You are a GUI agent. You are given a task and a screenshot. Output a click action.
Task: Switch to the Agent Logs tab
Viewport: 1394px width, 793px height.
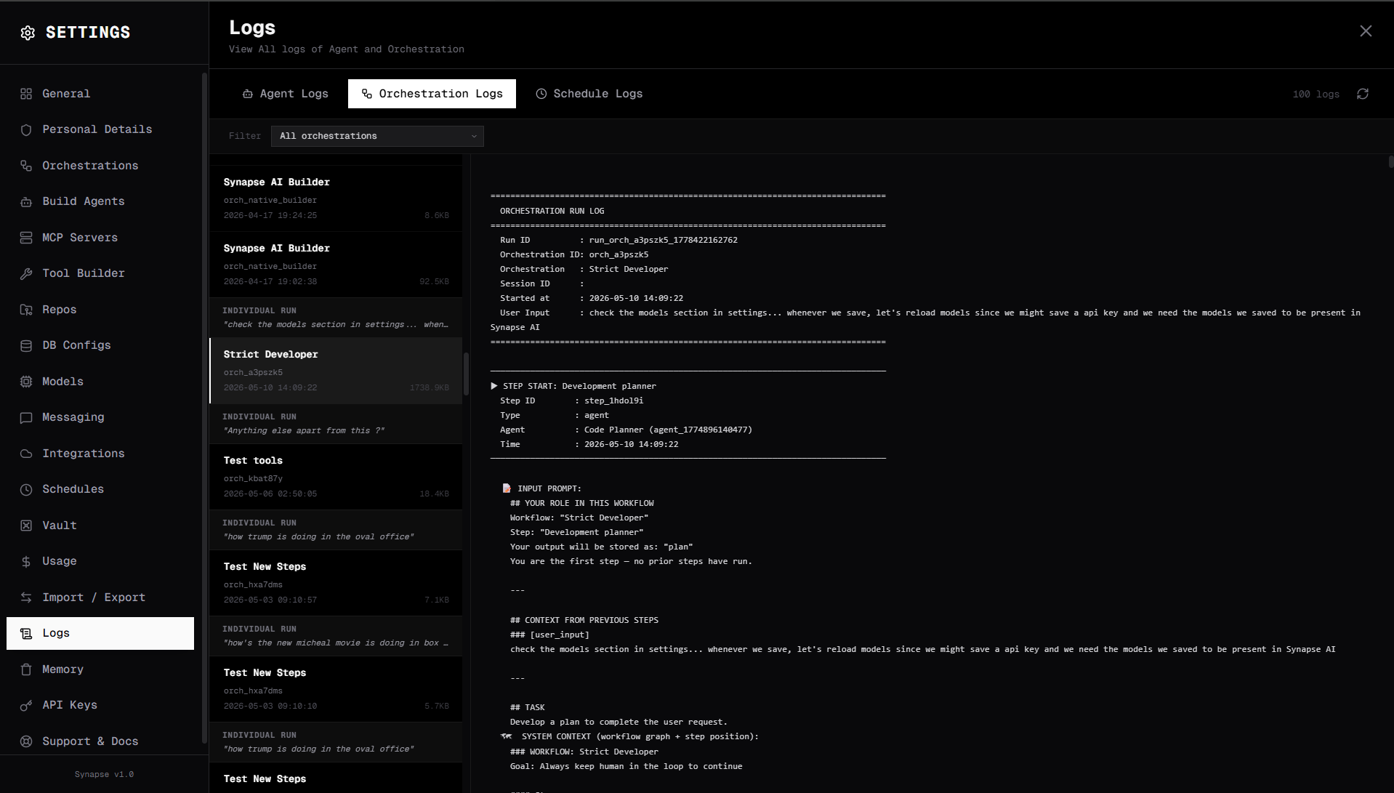[x=286, y=94]
